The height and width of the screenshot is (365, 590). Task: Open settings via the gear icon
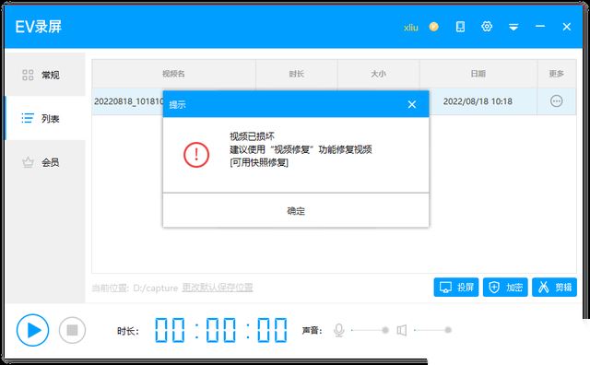click(x=487, y=27)
